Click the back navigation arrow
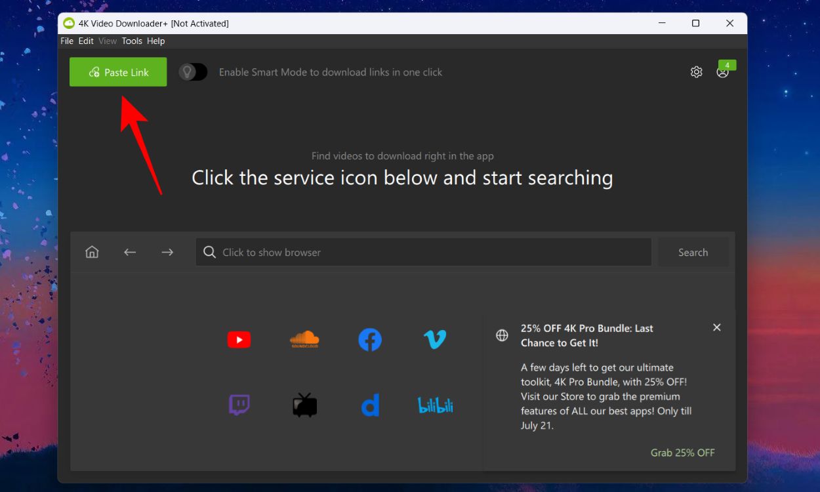The height and width of the screenshot is (492, 820). (129, 251)
